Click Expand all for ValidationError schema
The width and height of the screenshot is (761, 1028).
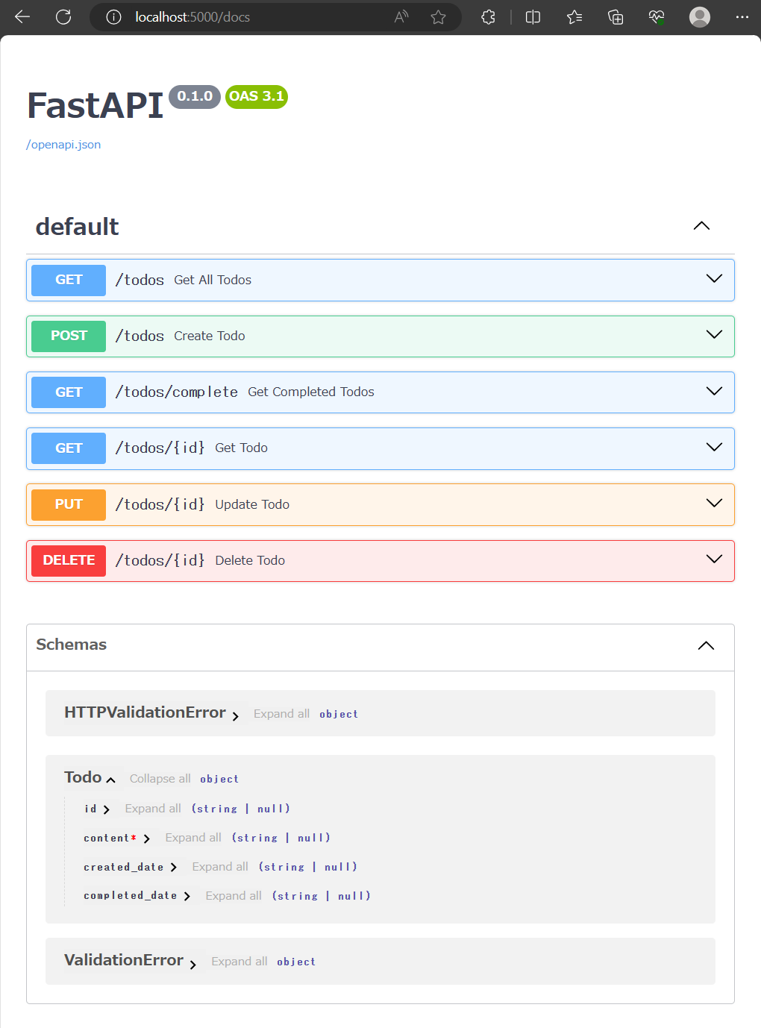(239, 962)
